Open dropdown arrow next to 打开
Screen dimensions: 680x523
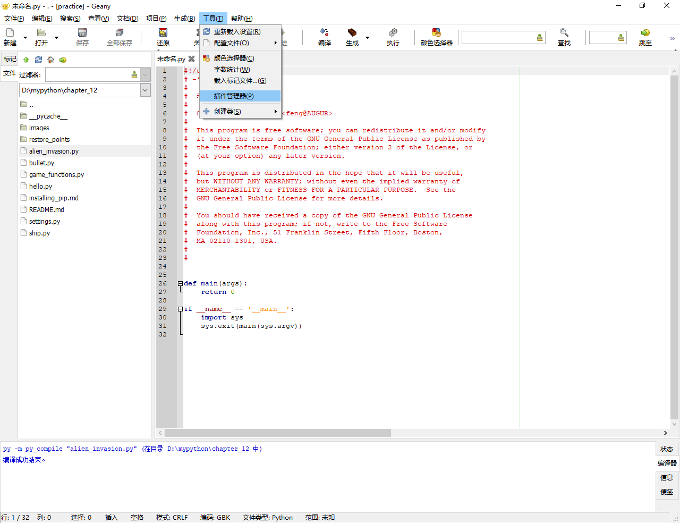(56, 38)
